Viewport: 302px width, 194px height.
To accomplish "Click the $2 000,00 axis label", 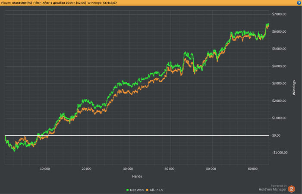I will tap(279, 101).
